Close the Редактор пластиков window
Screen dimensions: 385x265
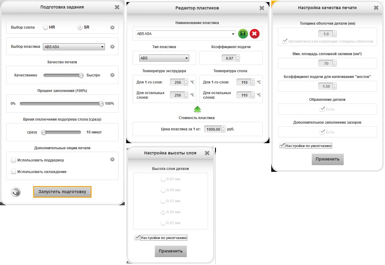coord(262,8)
